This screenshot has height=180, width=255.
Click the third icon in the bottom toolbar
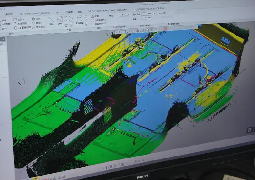pos(114,166)
